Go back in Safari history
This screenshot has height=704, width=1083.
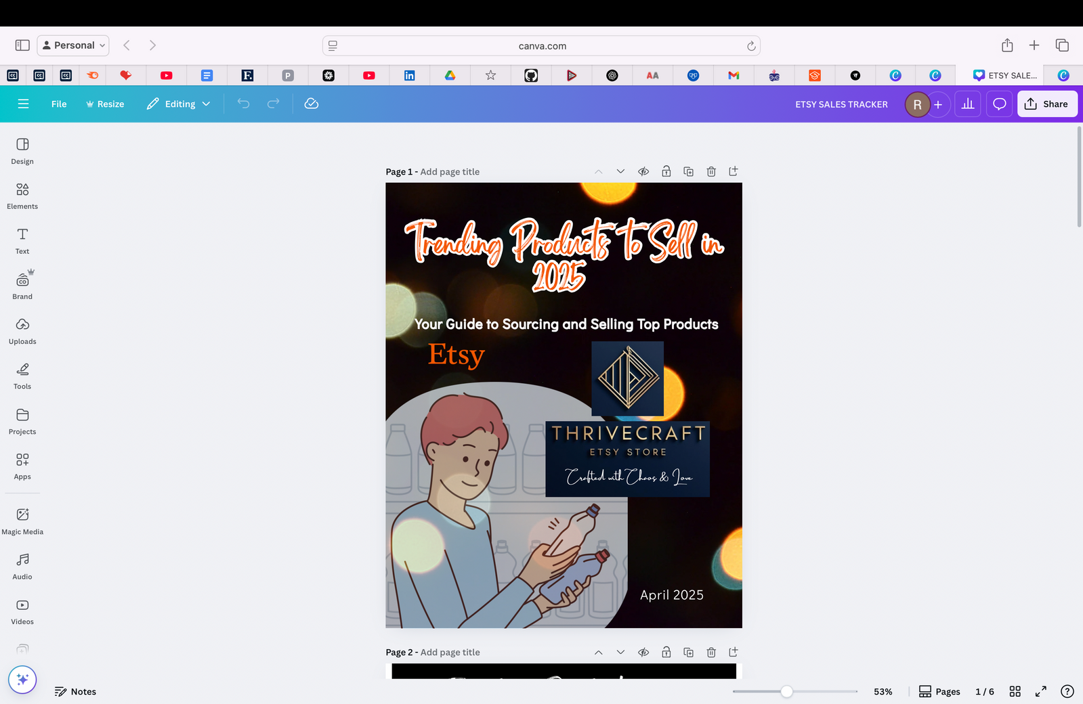click(127, 45)
